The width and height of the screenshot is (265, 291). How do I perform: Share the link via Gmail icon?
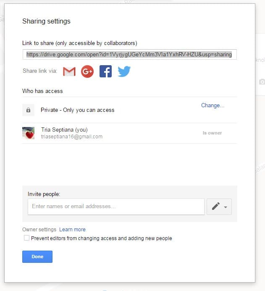coord(69,71)
